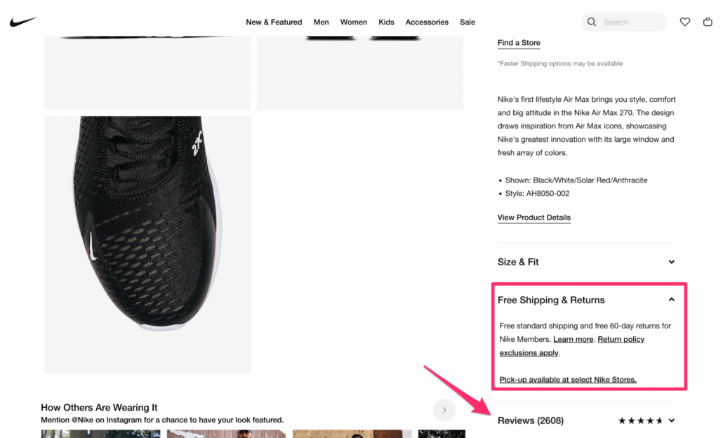
Task: Select Accessories in the top navigation
Action: click(427, 22)
